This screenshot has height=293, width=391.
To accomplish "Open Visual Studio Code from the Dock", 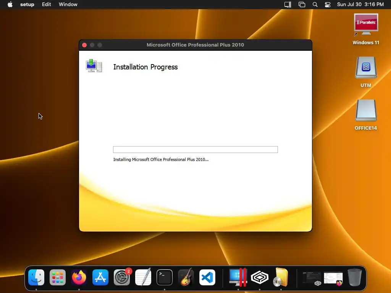I will [207, 277].
